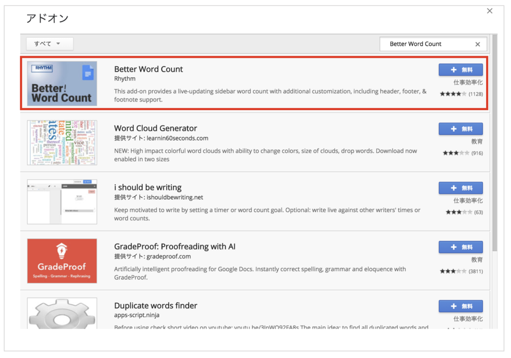Screen dimensions: 511x358
Task: Click the Word Cloud Generator star rating
Action: pyautogui.click(x=456, y=153)
